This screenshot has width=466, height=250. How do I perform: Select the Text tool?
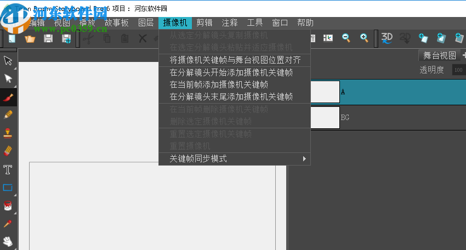(x=8, y=169)
